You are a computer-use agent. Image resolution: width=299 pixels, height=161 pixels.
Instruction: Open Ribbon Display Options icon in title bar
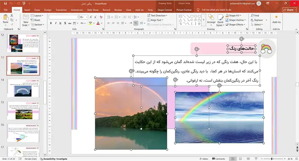point(268,3)
